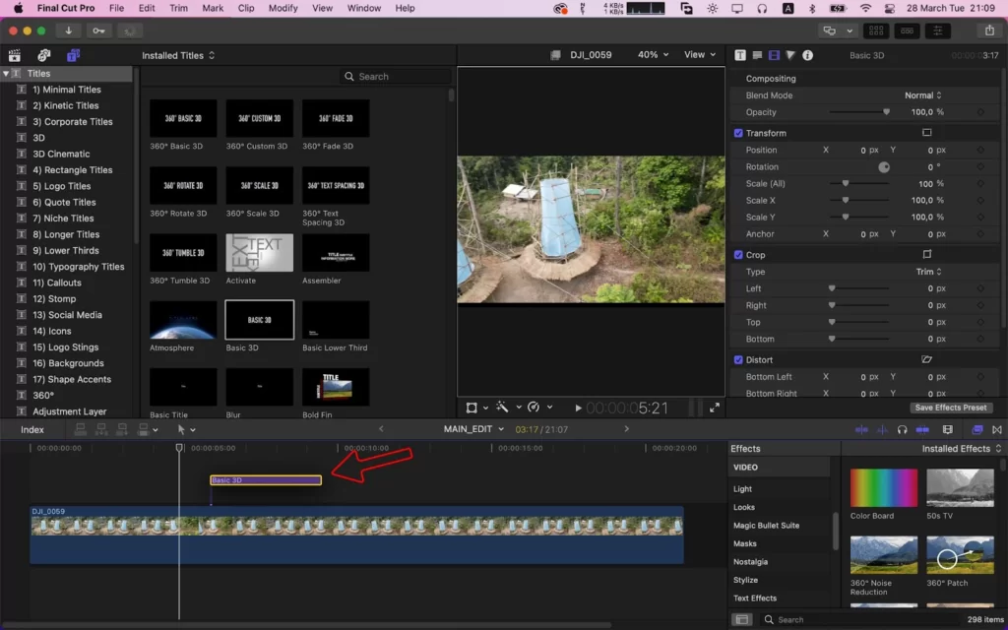1008x630 pixels.
Task: Open the Titles and Generators sidebar icon
Action: pyautogui.click(x=73, y=55)
